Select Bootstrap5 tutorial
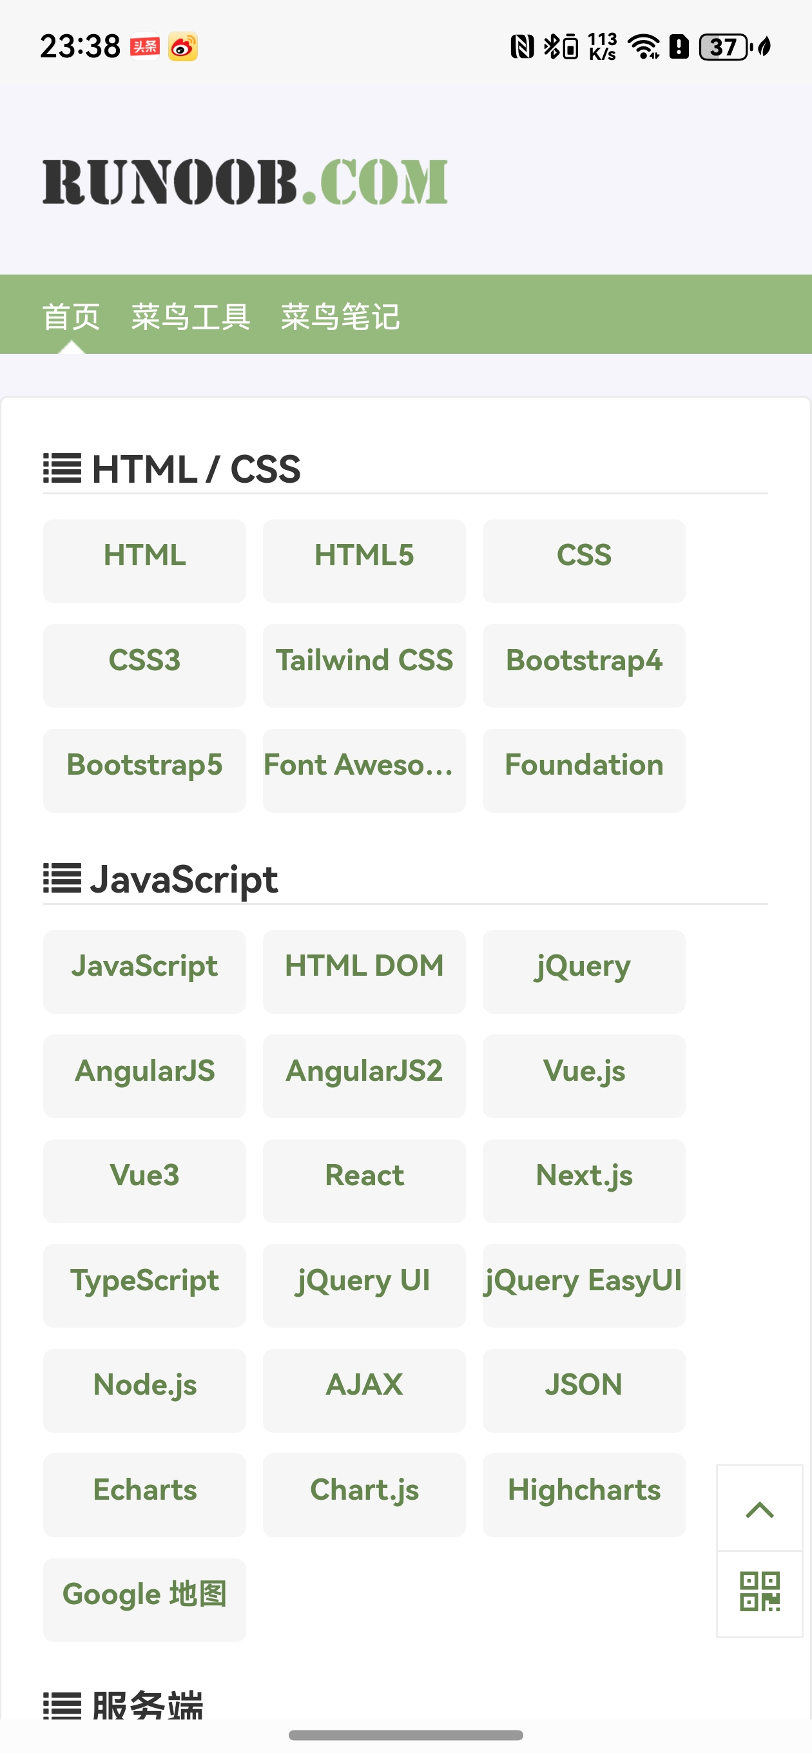The width and height of the screenshot is (812, 1753). tap(144, 770)
